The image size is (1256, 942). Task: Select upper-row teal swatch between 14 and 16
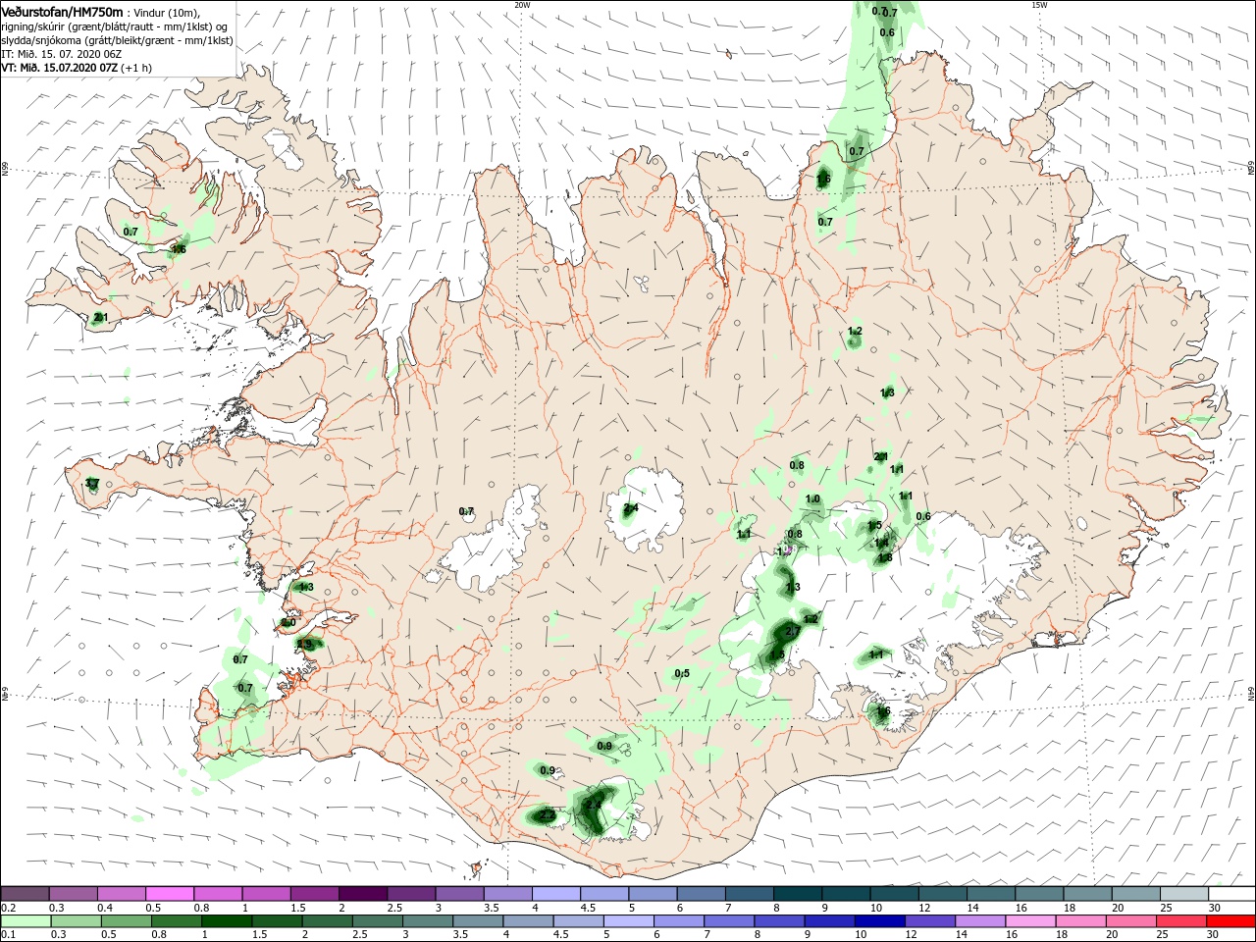[991, 894]
